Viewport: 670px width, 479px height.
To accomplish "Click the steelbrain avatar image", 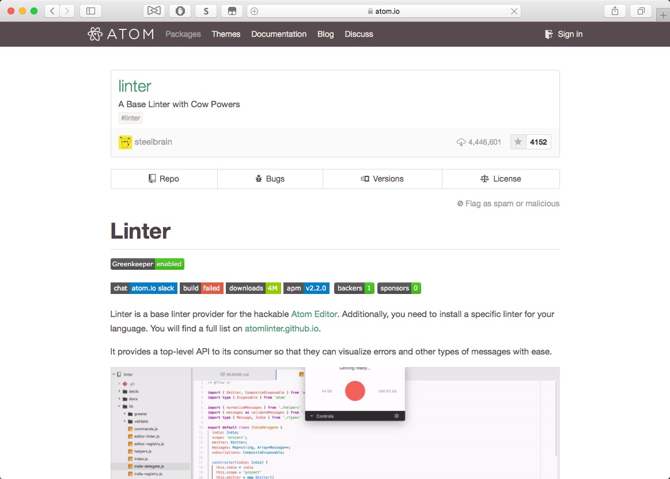I will (x=125, y=142).
